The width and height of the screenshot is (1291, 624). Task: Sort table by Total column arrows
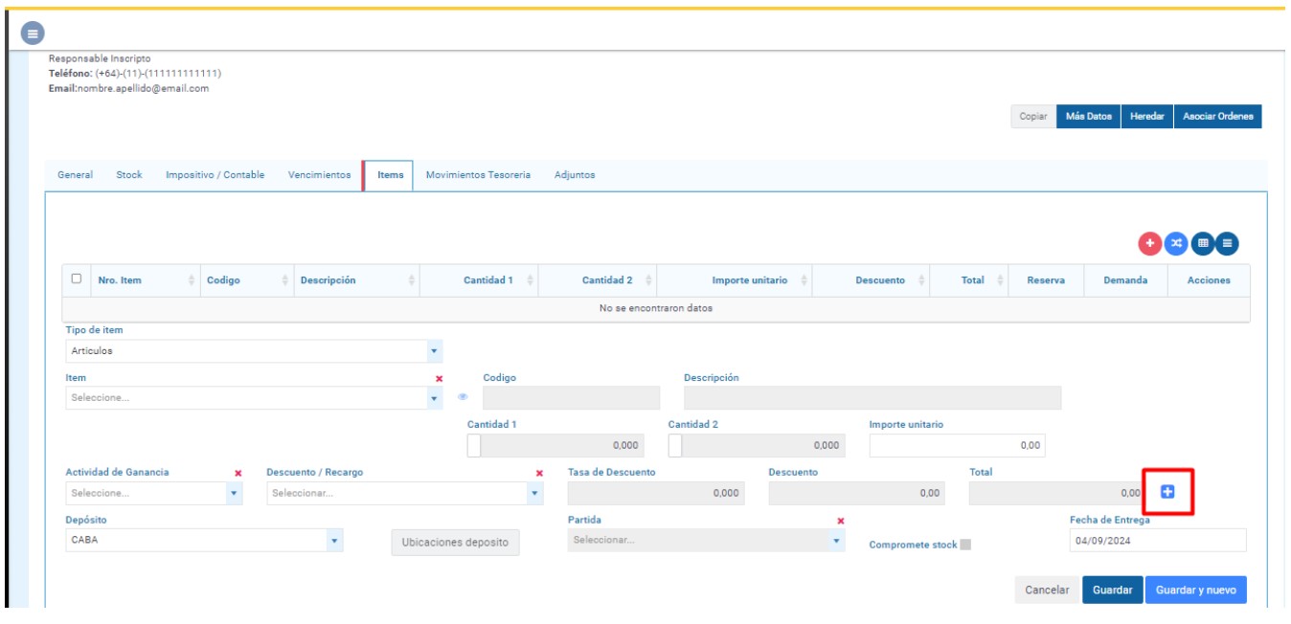tap(1001, 280)
